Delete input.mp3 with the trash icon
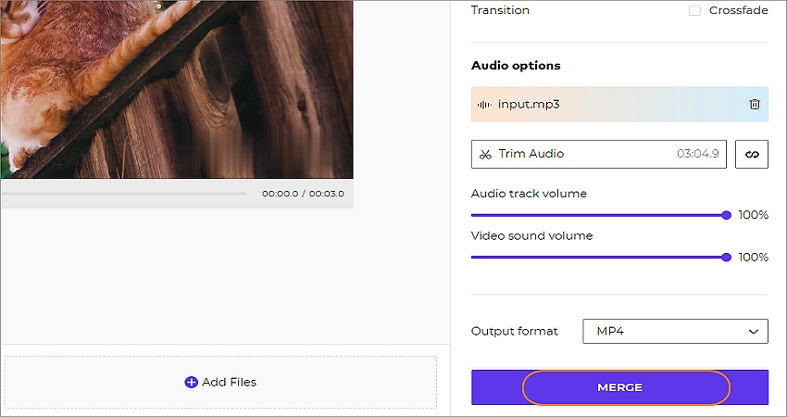Viewport: 787px width, 417px height. (x=755, y=104)
